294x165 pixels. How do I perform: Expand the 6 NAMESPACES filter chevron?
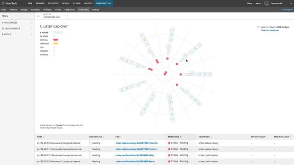coord(32,22)
